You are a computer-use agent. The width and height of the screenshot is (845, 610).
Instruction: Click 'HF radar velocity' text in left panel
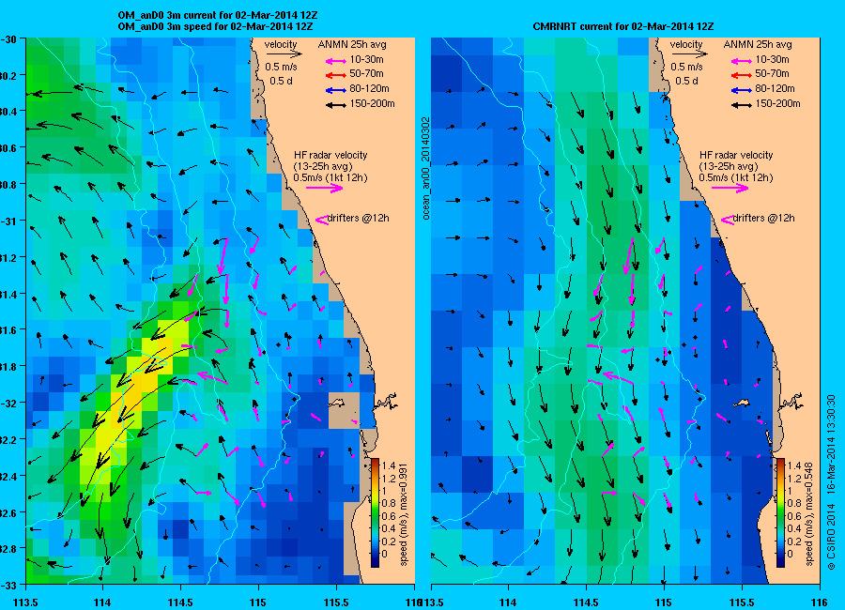point(330,155)
